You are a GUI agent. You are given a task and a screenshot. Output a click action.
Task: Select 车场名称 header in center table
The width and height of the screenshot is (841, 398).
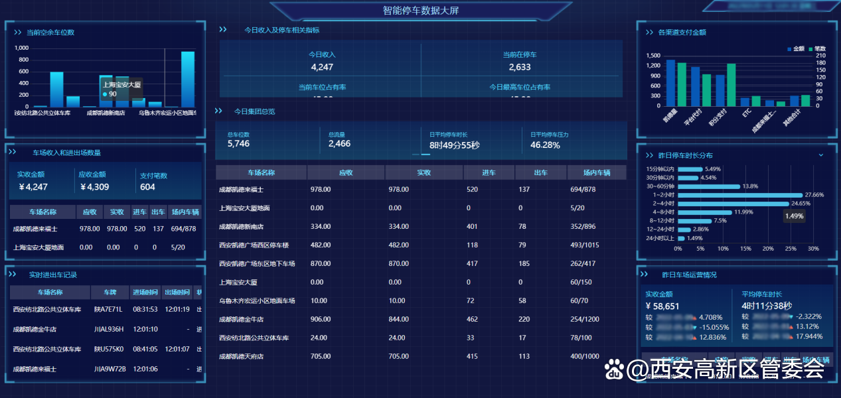click(261, 172)
